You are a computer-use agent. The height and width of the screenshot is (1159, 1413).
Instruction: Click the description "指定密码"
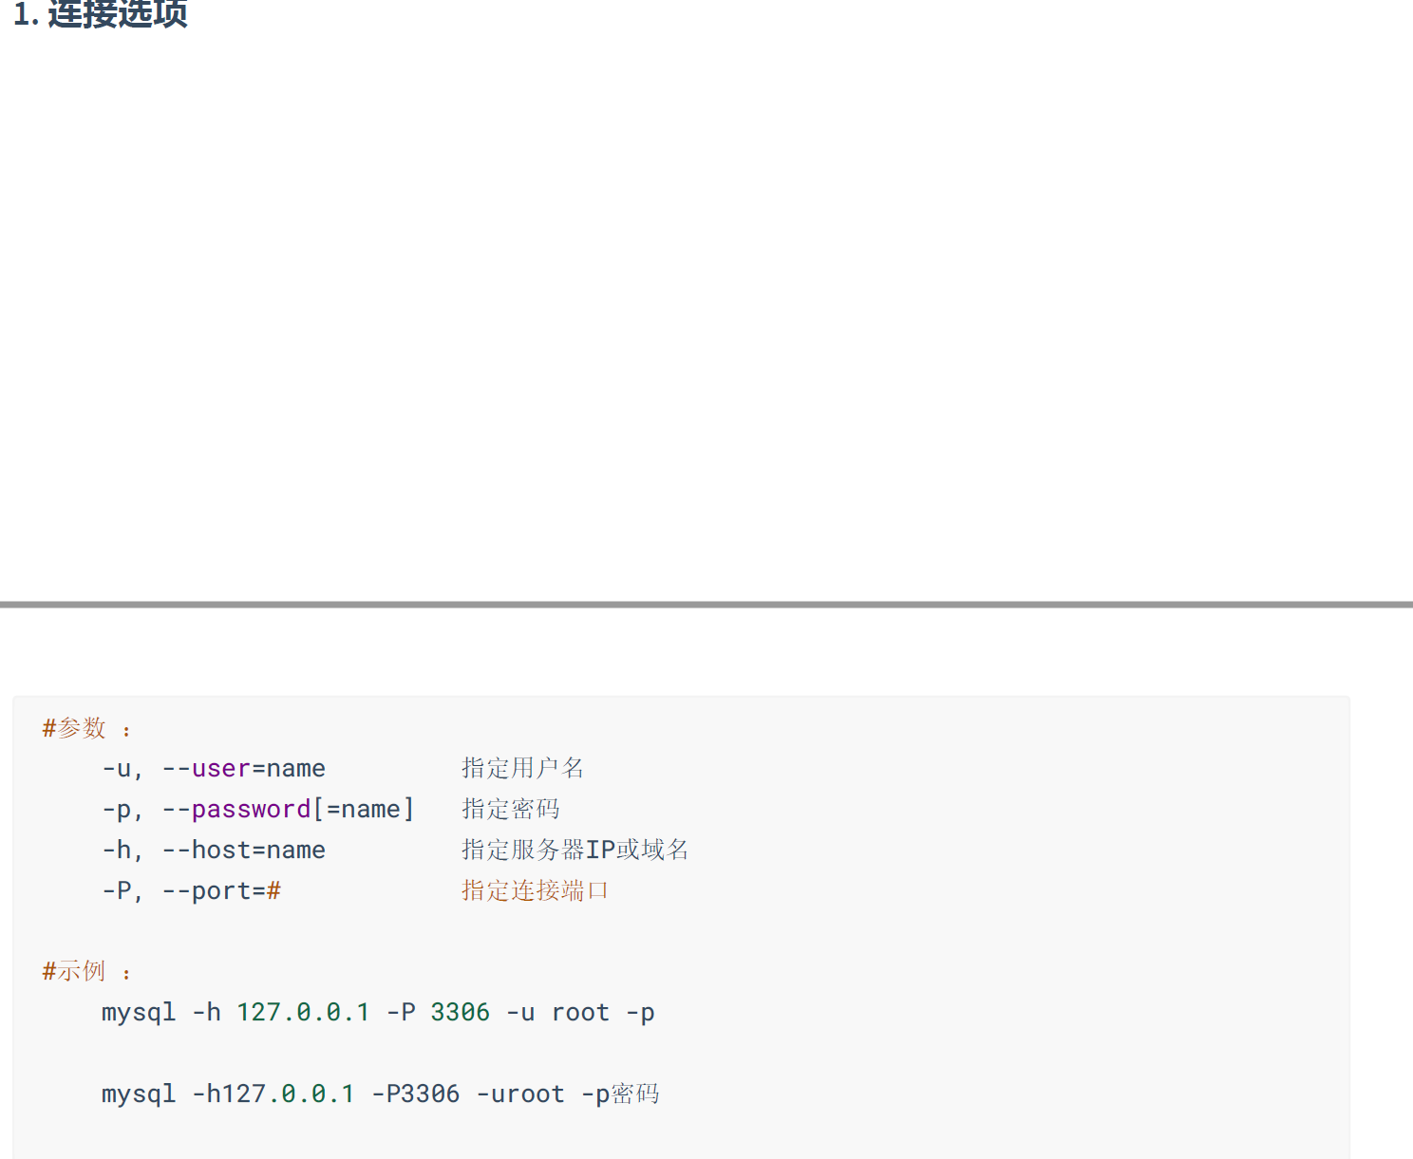point(511,810)
